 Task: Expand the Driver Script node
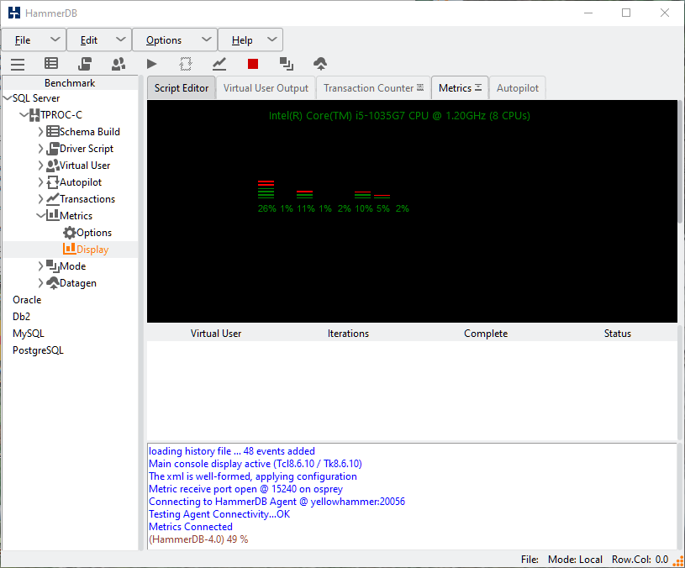pyautogui.click(x=40, y=149)
